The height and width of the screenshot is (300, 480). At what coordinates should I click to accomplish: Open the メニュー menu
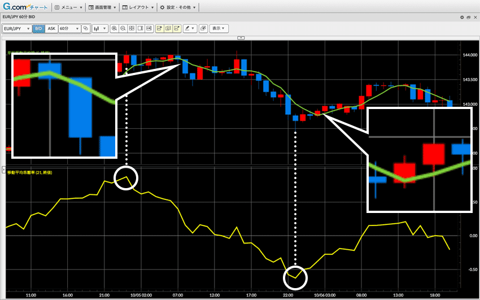coord(68,7)
